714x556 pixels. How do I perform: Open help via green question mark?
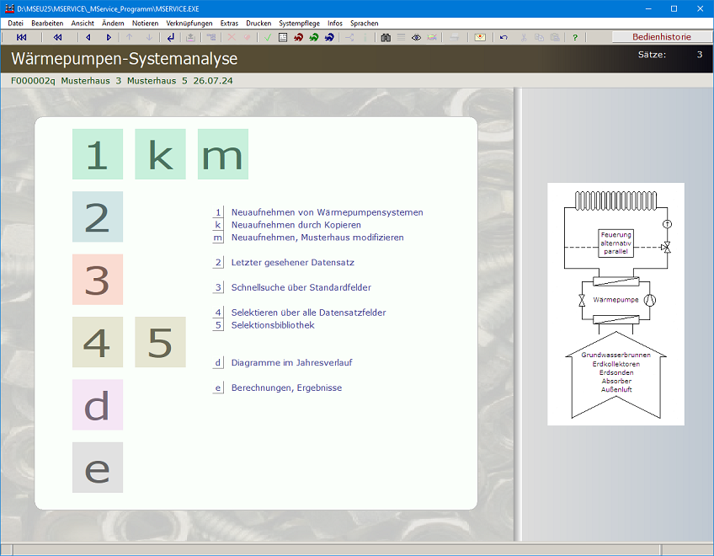point(575,37)
